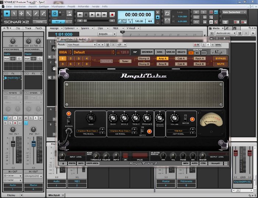Set quality to HI
This screenshot has height=198, width=258.
click(x=191, y=53)
